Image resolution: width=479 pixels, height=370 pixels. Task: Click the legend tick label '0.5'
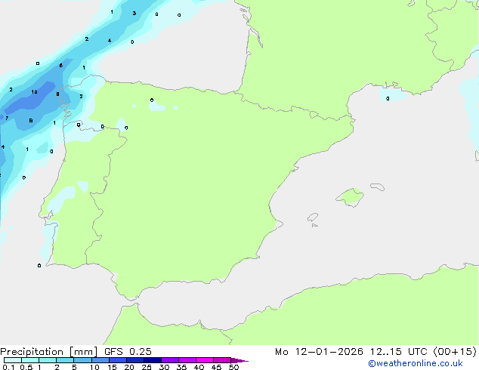pos(26,367)
